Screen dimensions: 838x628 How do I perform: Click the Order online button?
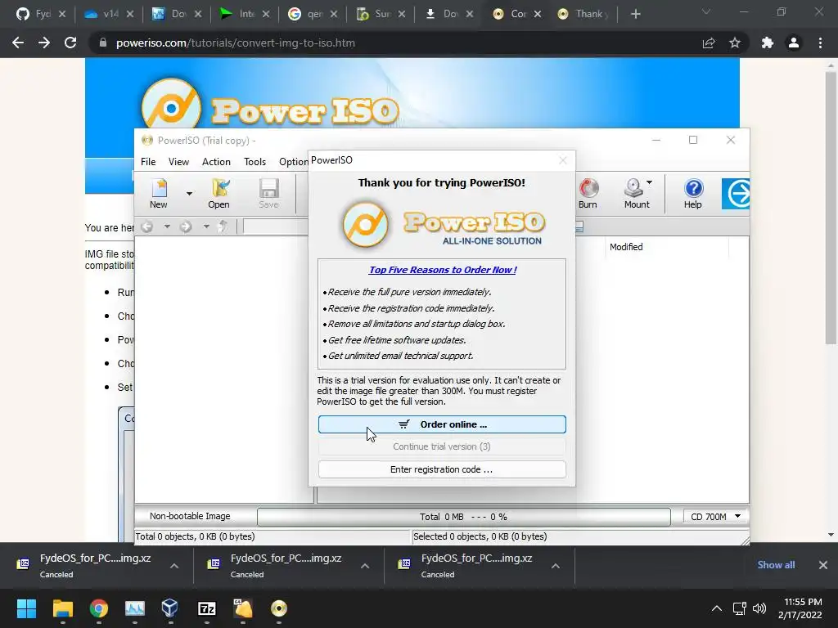442,424
